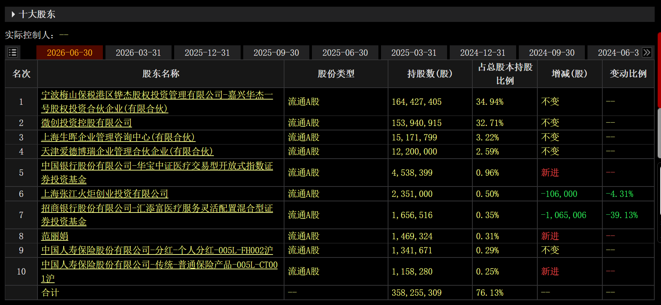Click the 股份类型 column header
Image resolution: width=661 pixels, height=305 pixels.
click(x=336, y=74)
